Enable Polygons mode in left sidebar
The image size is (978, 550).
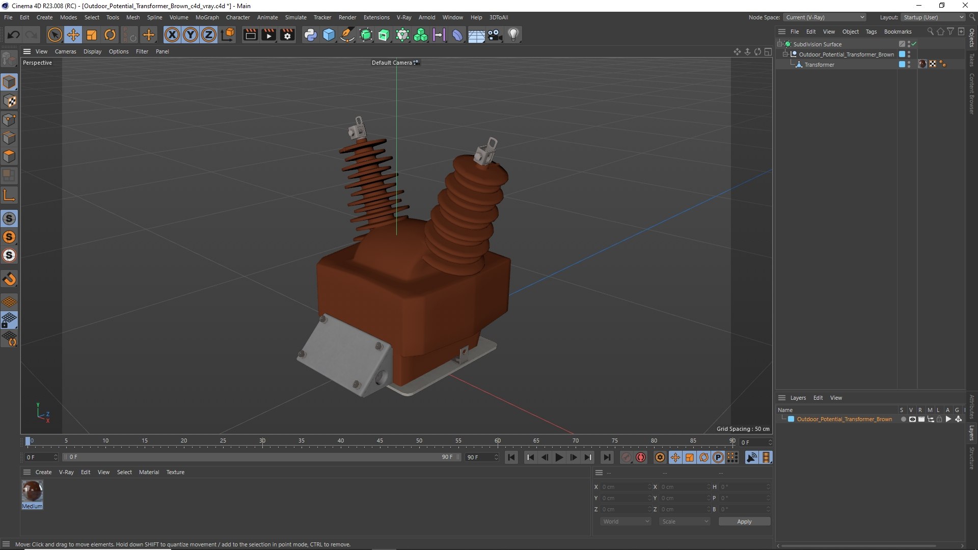[9, 156]
